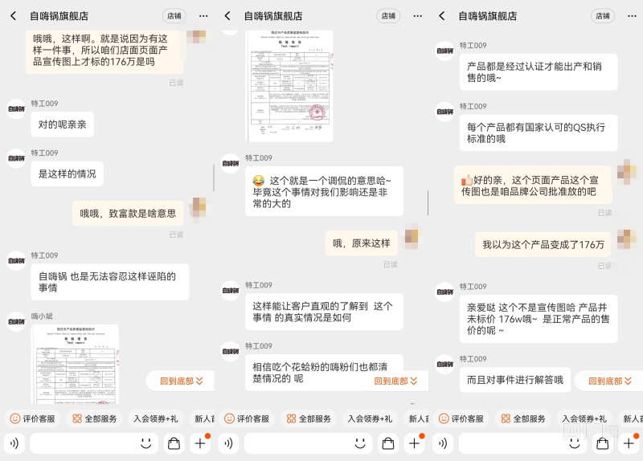The image size is (643, 461).
Task: Select 评价客服 in middle screenshot
Action: click(x=247, y=418)
